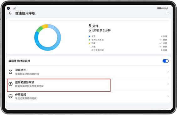Screen dimensions: 177x115
Task: Expand the 停用时间 chevron
Action: click(x=168, y=96)
